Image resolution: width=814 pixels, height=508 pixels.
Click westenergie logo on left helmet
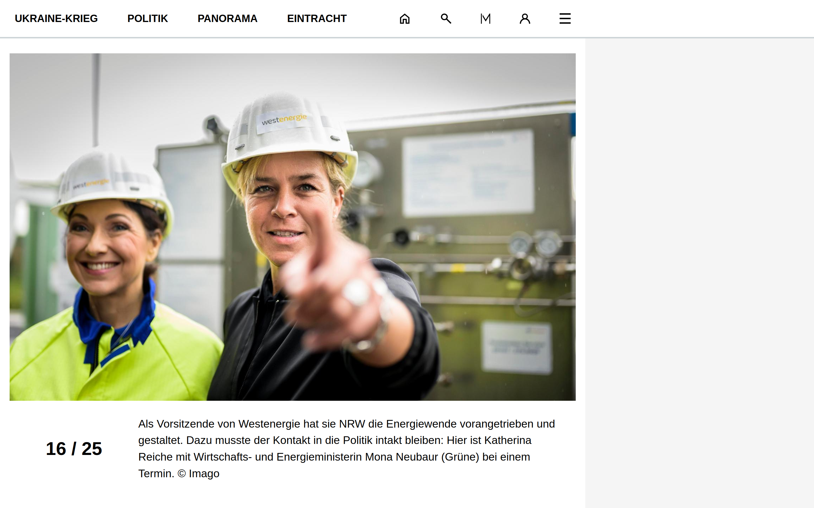(x=90, y=184)
